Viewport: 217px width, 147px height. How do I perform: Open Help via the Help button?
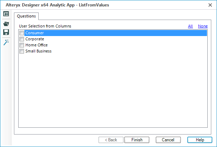[x=200, y=140]
